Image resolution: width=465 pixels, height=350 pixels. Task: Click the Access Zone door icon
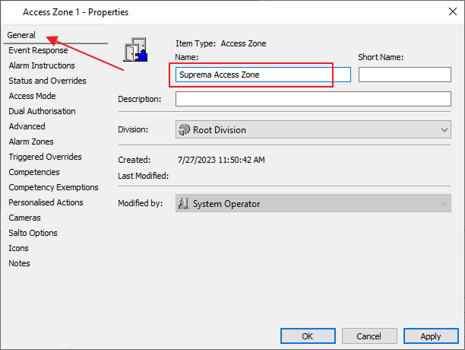tap(134, 51)
